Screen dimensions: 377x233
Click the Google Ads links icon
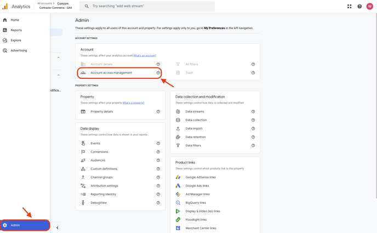point(178,186)
